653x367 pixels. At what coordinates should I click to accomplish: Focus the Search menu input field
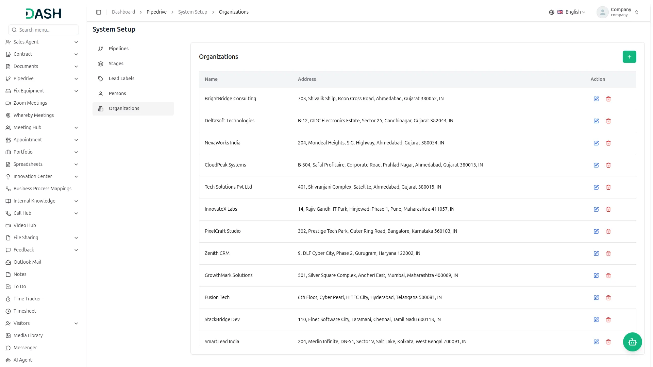(44, 30)
